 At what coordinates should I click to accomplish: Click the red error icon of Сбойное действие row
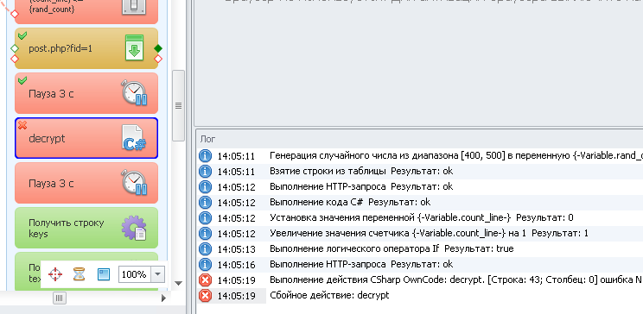point(205,296)
